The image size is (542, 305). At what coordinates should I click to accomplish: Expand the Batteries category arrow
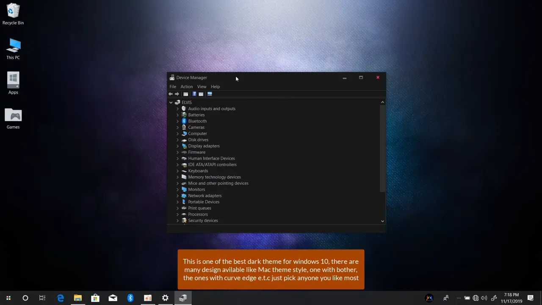point(177,115)
